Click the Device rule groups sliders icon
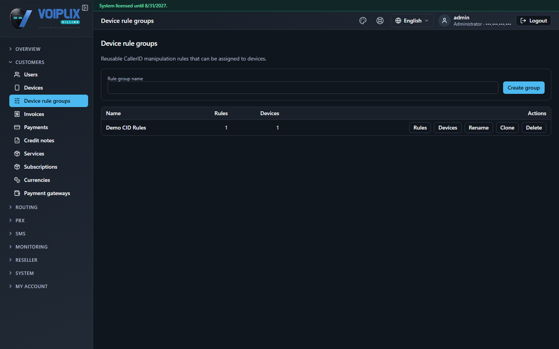 17,101
